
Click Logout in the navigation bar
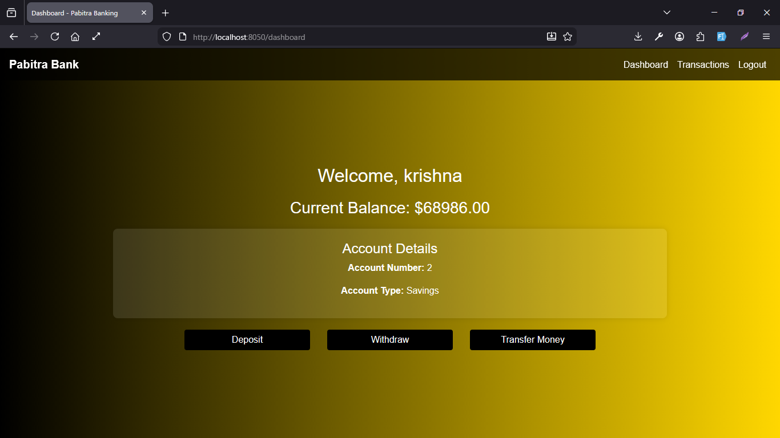pos(752,64)
